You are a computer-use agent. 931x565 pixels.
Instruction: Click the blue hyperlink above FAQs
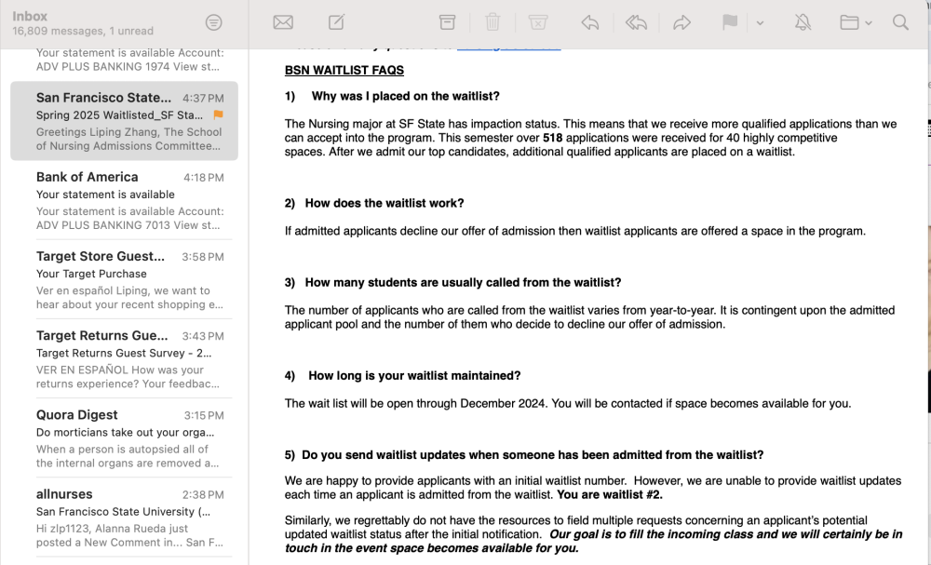509,47
